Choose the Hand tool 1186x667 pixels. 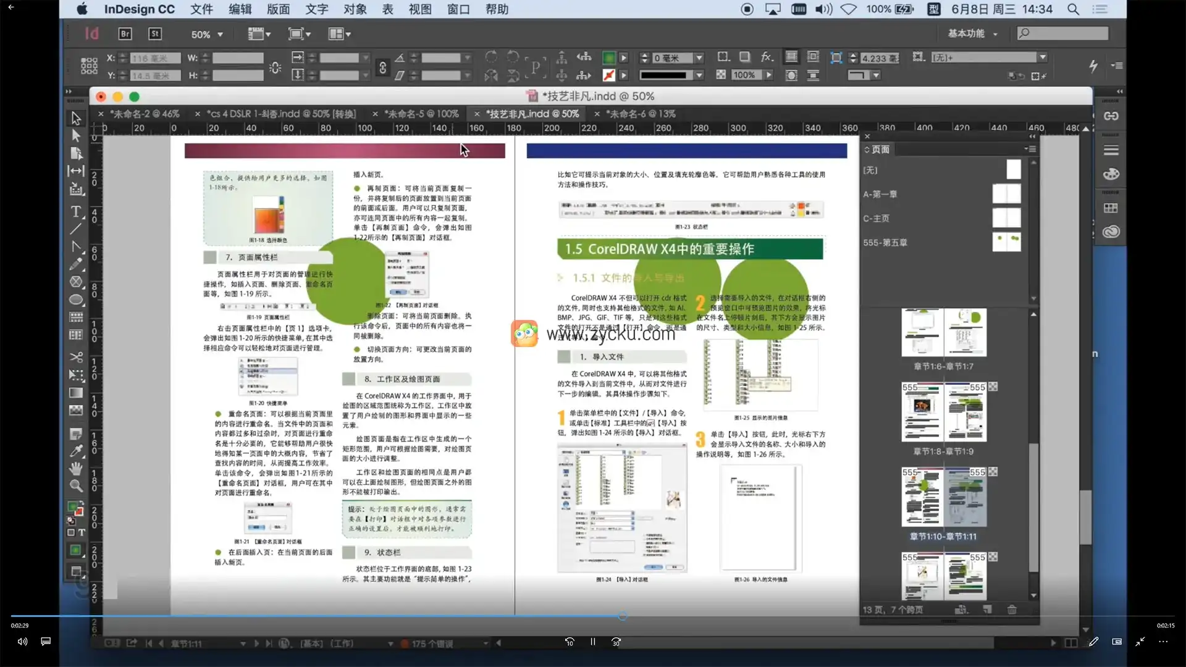76,468
